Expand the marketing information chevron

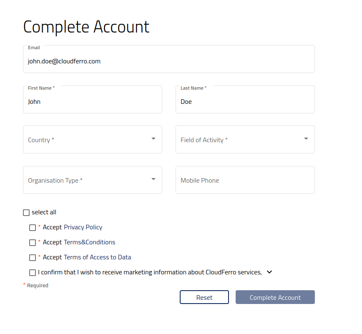pyautogui.click(x=269, y=272)
